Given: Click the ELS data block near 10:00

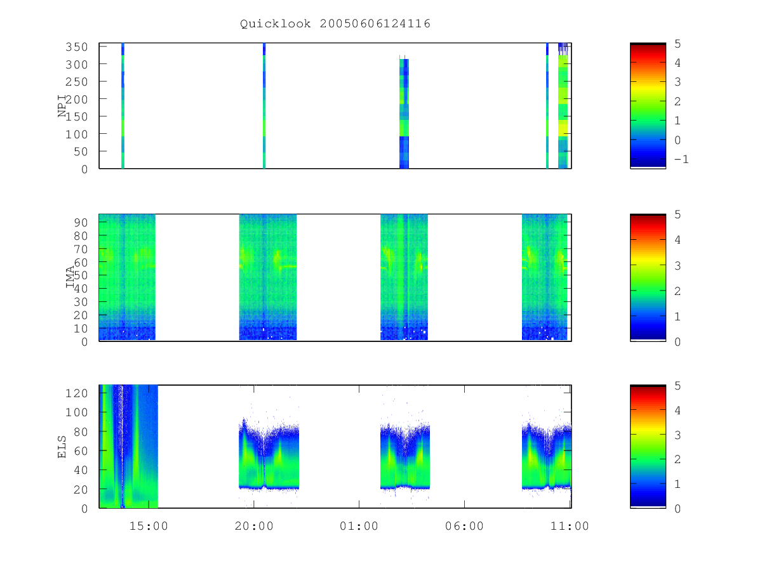Looking at the screenshot, I should click(547, 457).
